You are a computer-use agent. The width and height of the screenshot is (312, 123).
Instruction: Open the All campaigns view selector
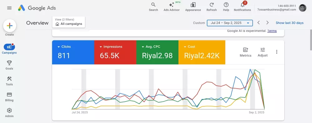pos(69,22)
